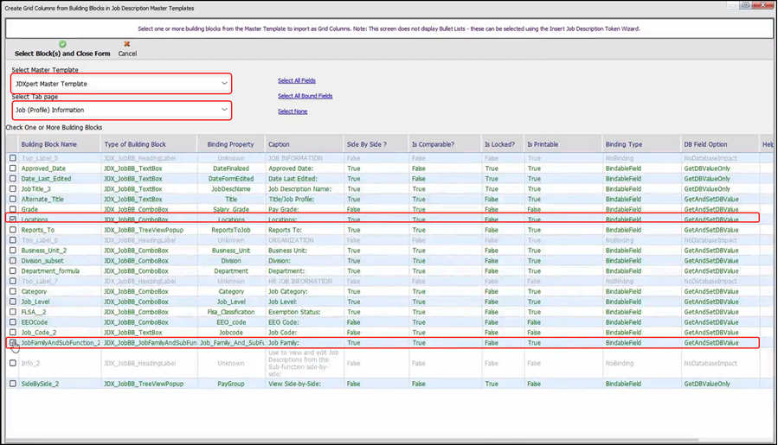Select the Reports_To building block name cell

38,230
